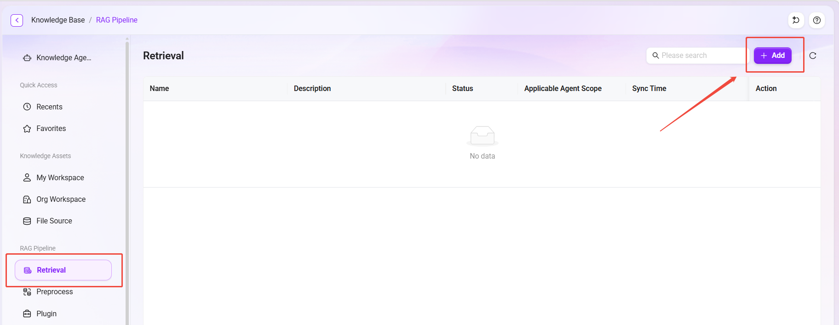Click the Knowledge Agent robot icon

pyautogui.click(x=27, y=58)
